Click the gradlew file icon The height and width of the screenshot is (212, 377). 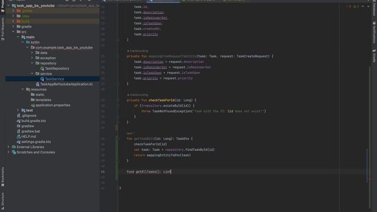click(x=18, y=126)
